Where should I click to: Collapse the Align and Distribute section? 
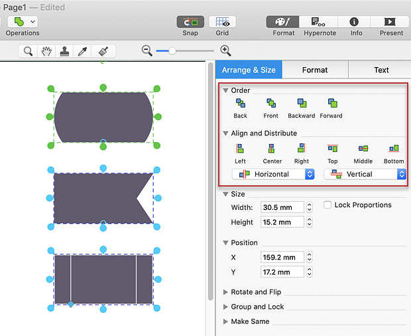click(x=225, y=133)
